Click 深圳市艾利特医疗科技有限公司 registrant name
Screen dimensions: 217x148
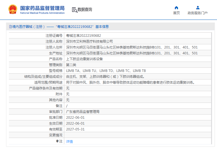(x=89, y=42)
